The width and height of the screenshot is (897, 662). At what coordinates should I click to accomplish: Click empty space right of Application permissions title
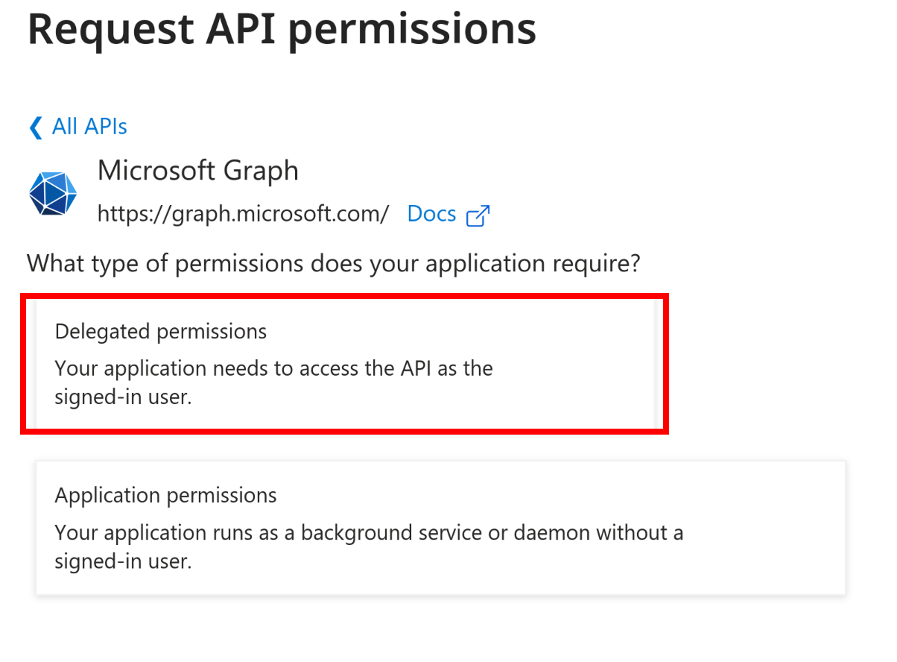pyautogui.click(x=559, y=496)
